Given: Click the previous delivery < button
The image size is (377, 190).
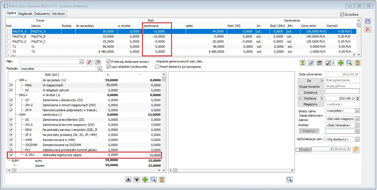Looking at the screenshot, I should pyautogui.click(x=300, y=98).
